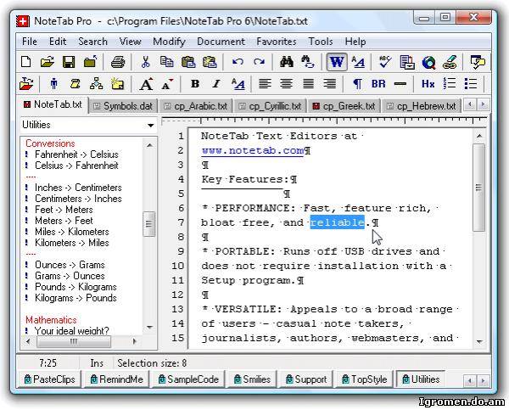Cut selection with the scissors icon
Viewport: 509px width, 410px height.
145,61
